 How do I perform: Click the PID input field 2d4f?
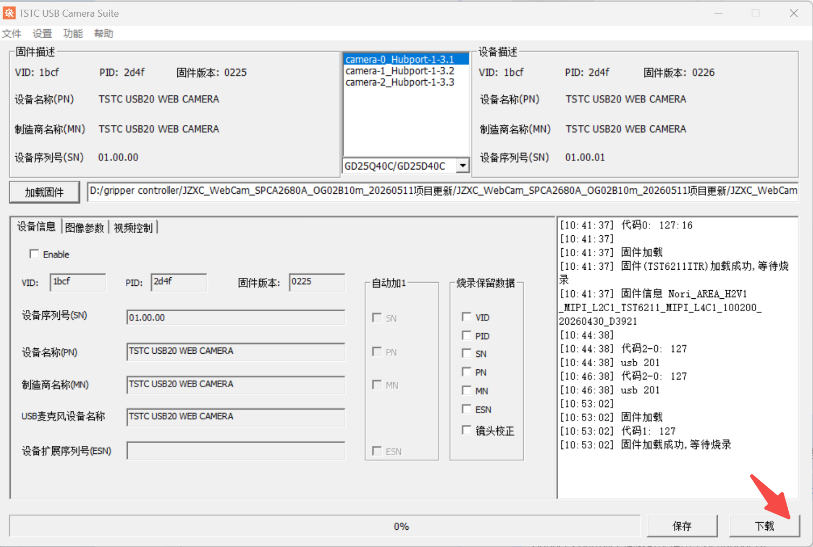point(179,282)
